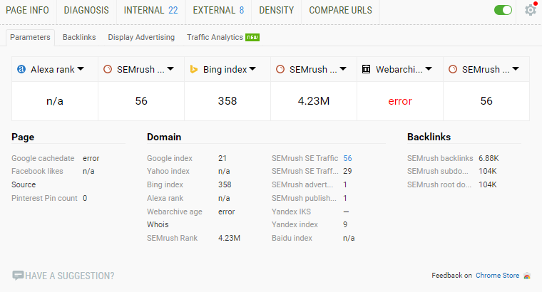Open the Chrome Store feedback link
The width and height of the screenshot is (542, 292).
(497, 276)
